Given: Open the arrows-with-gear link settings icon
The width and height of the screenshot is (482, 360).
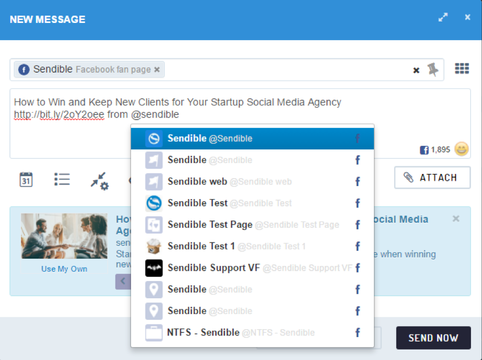Looking at the screenshot, I should tap(100, 181).
